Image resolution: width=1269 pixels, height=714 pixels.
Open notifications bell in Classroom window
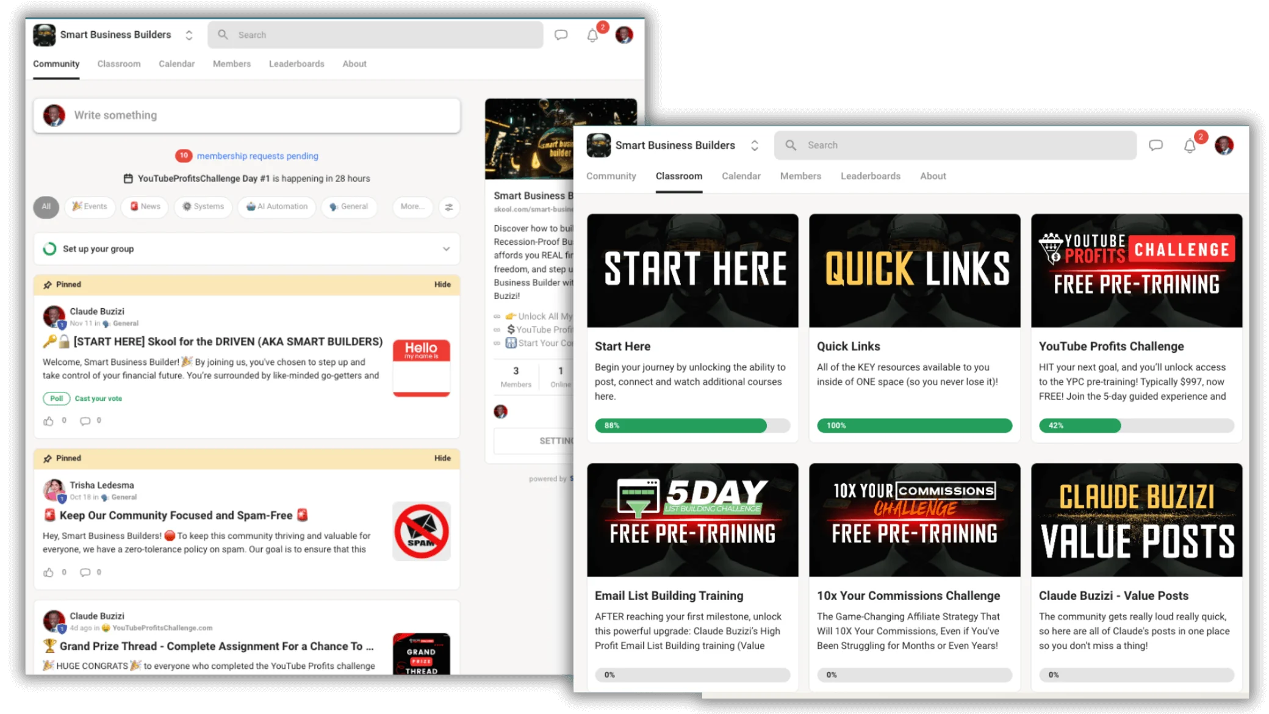click(1190, 146)
